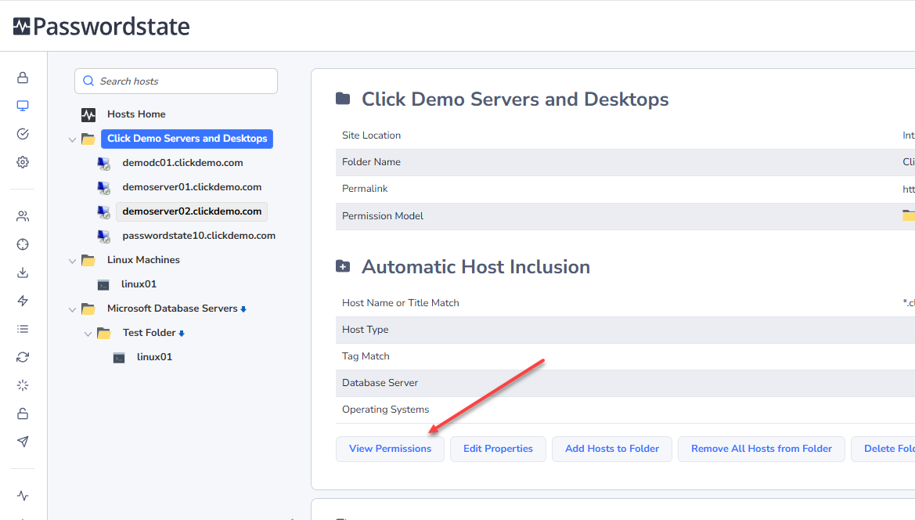Select Hosts Home in the tree
The image size is (915, 520).
tap(136, 114)
